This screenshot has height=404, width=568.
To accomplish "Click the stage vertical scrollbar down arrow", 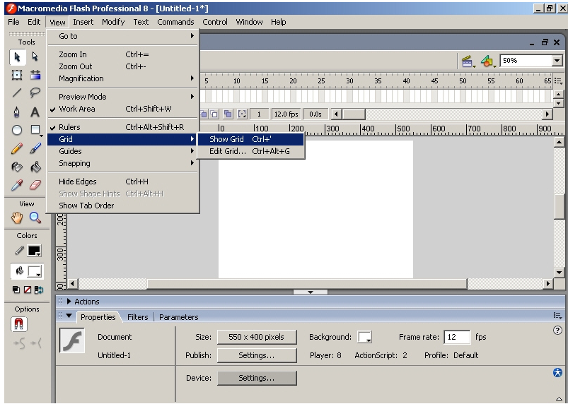I will point(559,273).
